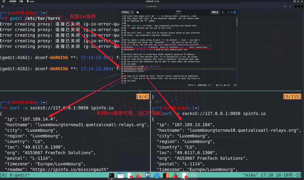Click the root@mike terminal window title
The image size is (304, 180).
point(152,6)
